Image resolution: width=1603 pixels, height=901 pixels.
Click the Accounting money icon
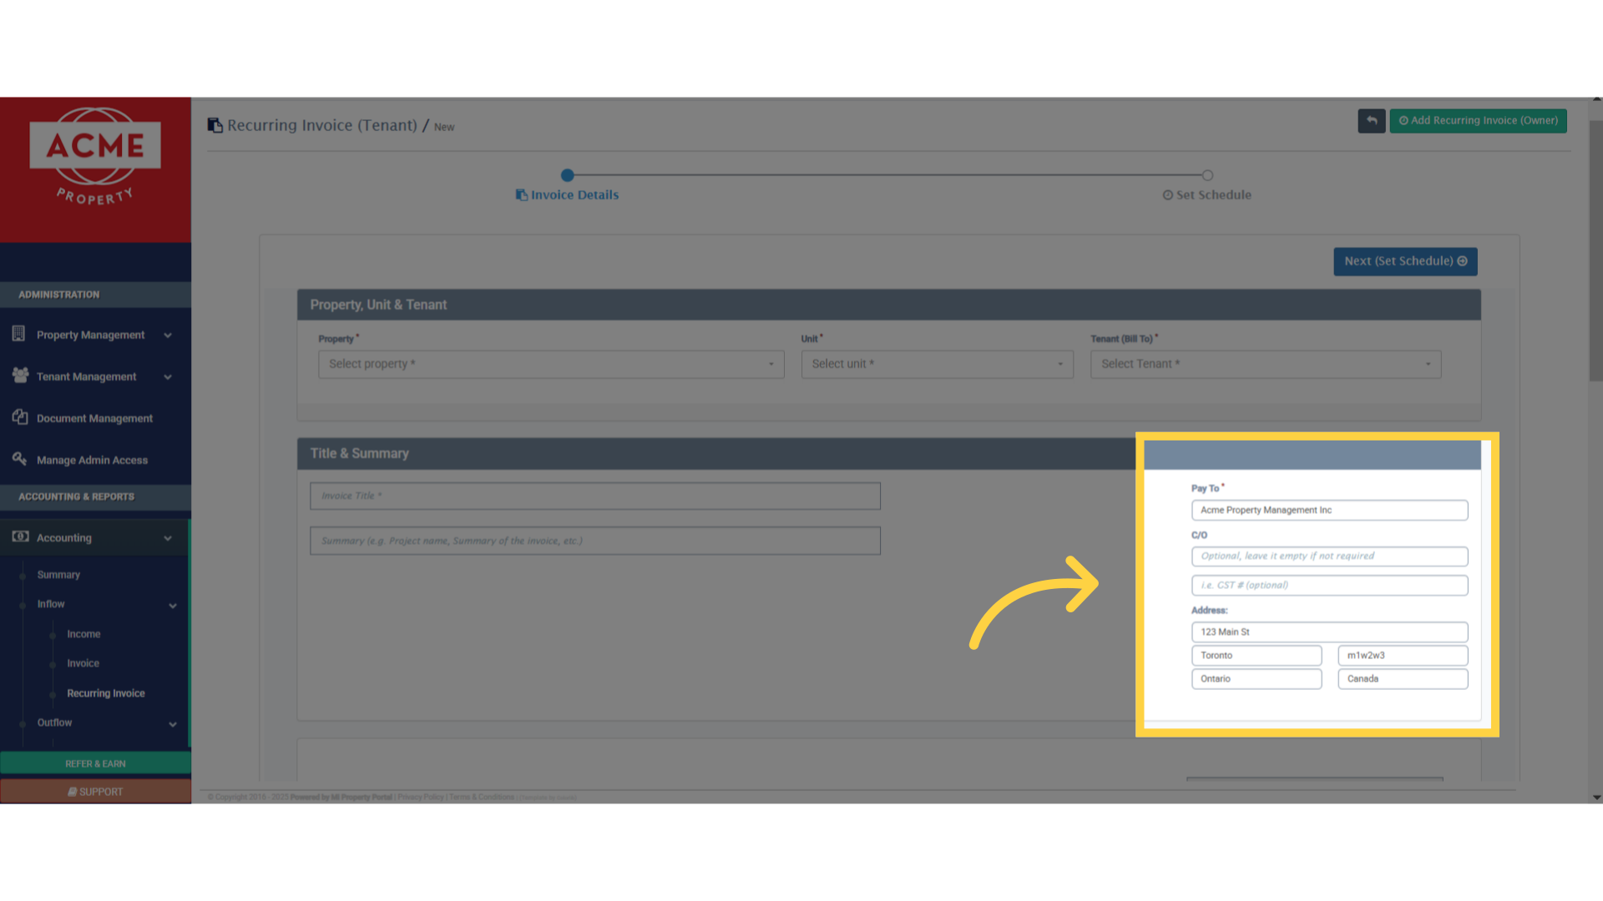(20, 536)
